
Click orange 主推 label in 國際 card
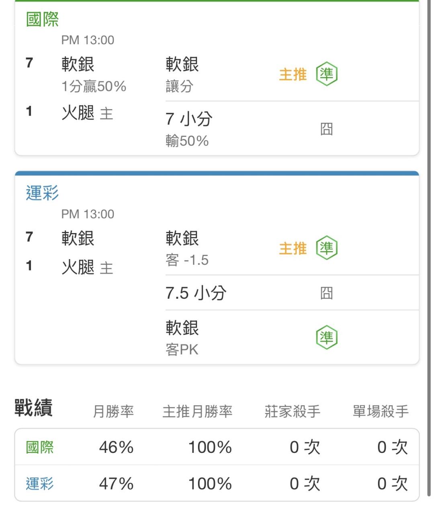pyautogui.click(x=293, y=74)
